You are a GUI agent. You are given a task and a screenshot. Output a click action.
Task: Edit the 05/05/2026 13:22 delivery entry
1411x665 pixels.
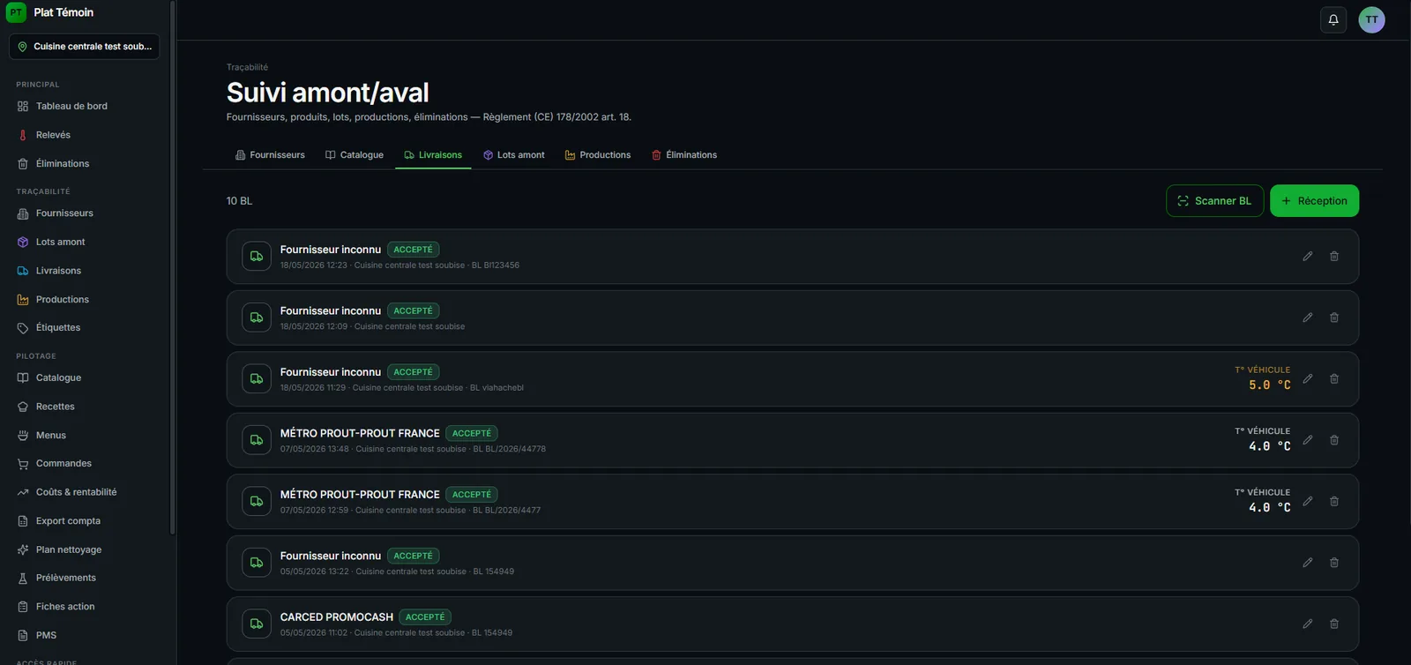1308,563
